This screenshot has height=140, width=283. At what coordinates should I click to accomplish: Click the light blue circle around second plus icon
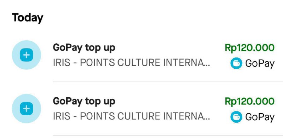point(26,109)
